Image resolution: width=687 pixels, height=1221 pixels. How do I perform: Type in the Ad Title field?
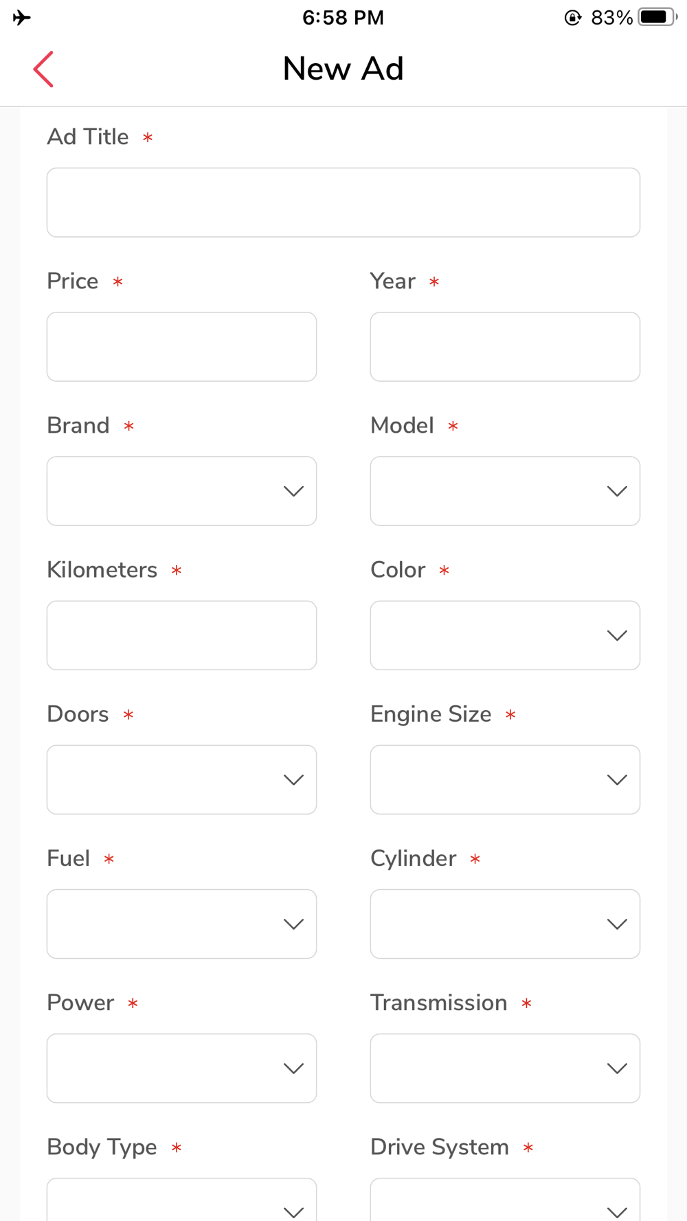(343, 203)
